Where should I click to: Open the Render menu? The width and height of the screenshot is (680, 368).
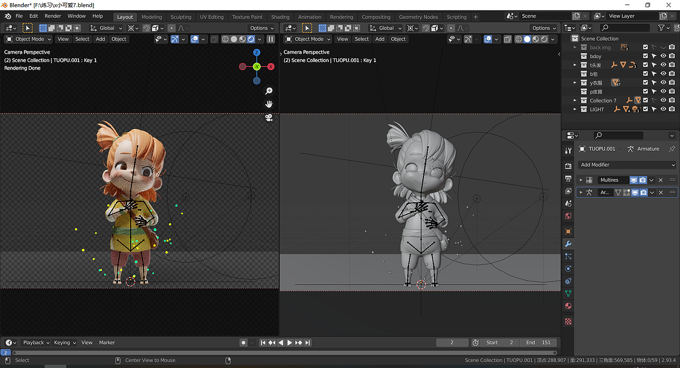tap(53, 16)
